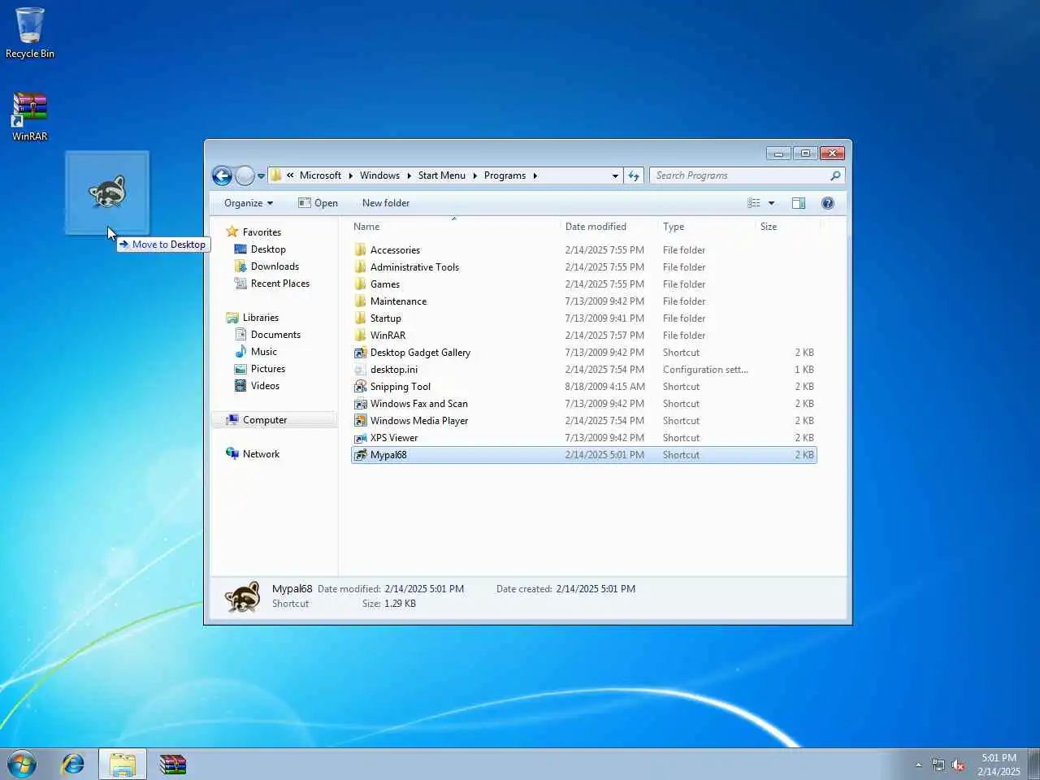Image resolution: width=1040 pixels, height=780 pixels.
Task: Click Programs in the breadcrumb path
Action: tap(505, 175)
